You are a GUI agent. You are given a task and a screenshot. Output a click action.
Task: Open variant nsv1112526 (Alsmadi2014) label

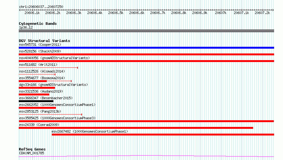click(x=42, y=71)
